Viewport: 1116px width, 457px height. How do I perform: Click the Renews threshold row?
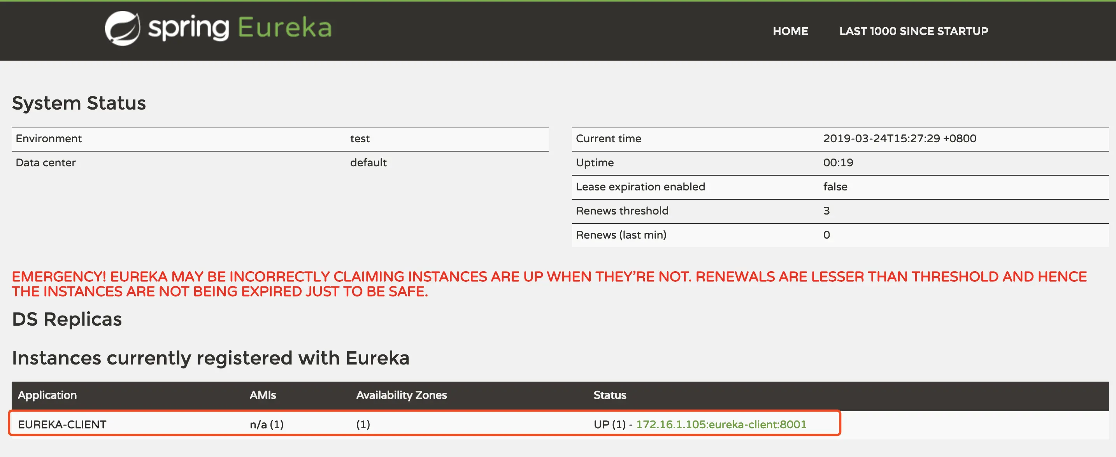[622, 211]
